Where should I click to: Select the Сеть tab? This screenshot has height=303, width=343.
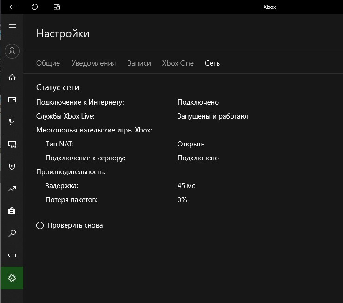[212, 63]
